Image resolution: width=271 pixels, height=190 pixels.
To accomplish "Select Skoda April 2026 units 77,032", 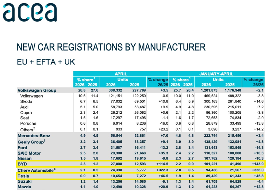I will [x=116, y=102].
